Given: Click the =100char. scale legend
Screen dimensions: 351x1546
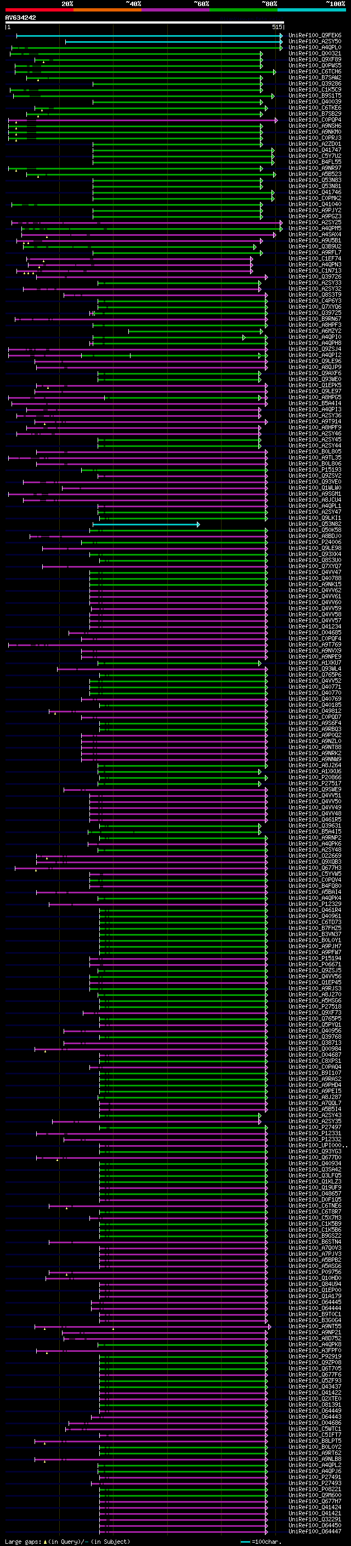Looking at the screenshot, I should pos(261,1542).
